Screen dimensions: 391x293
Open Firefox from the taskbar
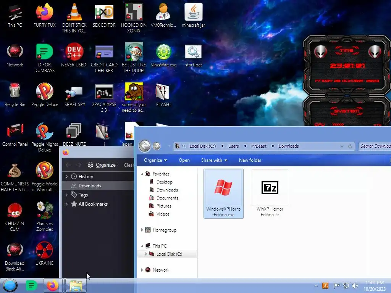53,285
